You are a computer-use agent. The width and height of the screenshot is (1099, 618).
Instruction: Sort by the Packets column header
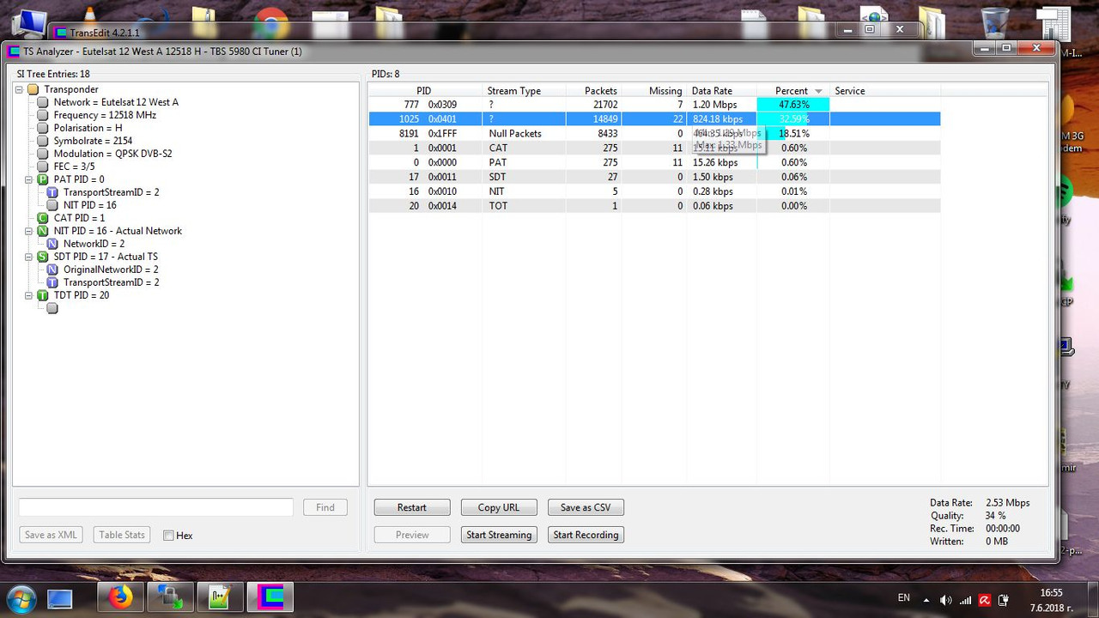pyautogui.click(x=593, y=90)
